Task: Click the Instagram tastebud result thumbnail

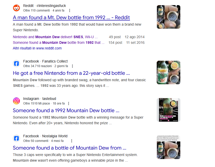Action: 169,110
